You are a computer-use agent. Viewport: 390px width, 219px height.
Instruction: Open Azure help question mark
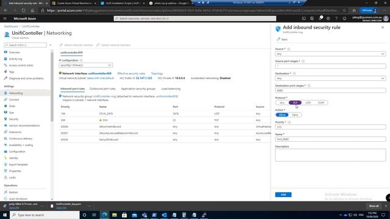click(336, 18)
